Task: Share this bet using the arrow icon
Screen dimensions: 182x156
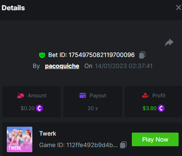Action: point(169,43)
